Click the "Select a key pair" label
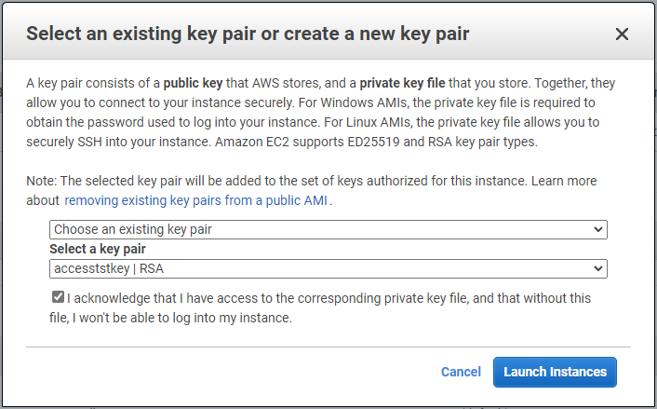Screen dimensions: 657x409 [98, 249]
